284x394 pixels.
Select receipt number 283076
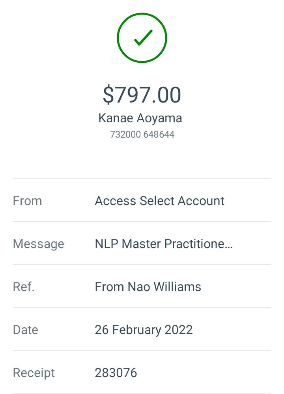(116, 373)
